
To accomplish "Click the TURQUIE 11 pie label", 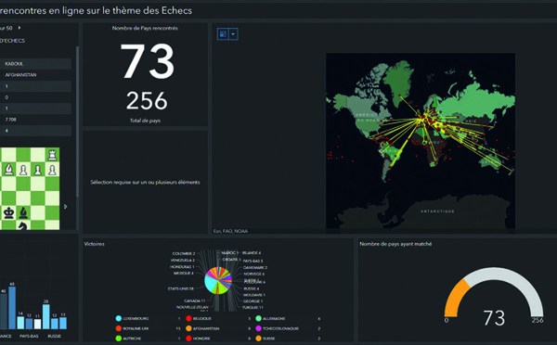I will [253, 307].
